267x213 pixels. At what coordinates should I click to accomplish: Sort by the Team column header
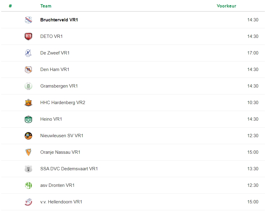click(x=46, y=6)
